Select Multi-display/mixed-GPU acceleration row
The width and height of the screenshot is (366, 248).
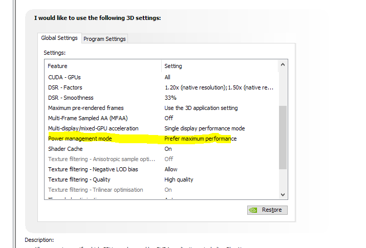pos(162,128)
